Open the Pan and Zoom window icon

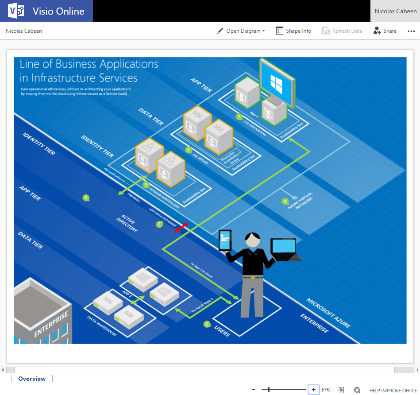coord(357,390)
